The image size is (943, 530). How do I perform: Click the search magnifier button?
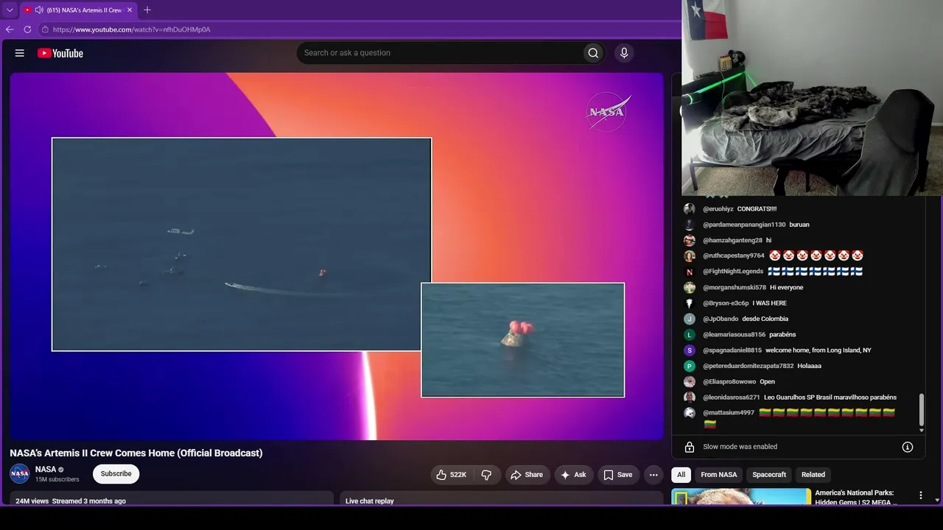(x=593, y=53)
